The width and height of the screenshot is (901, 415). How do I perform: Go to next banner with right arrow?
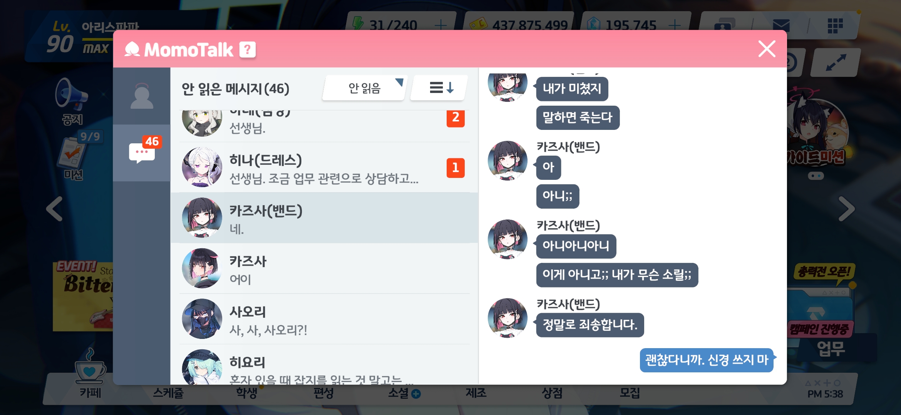[846, 209]
